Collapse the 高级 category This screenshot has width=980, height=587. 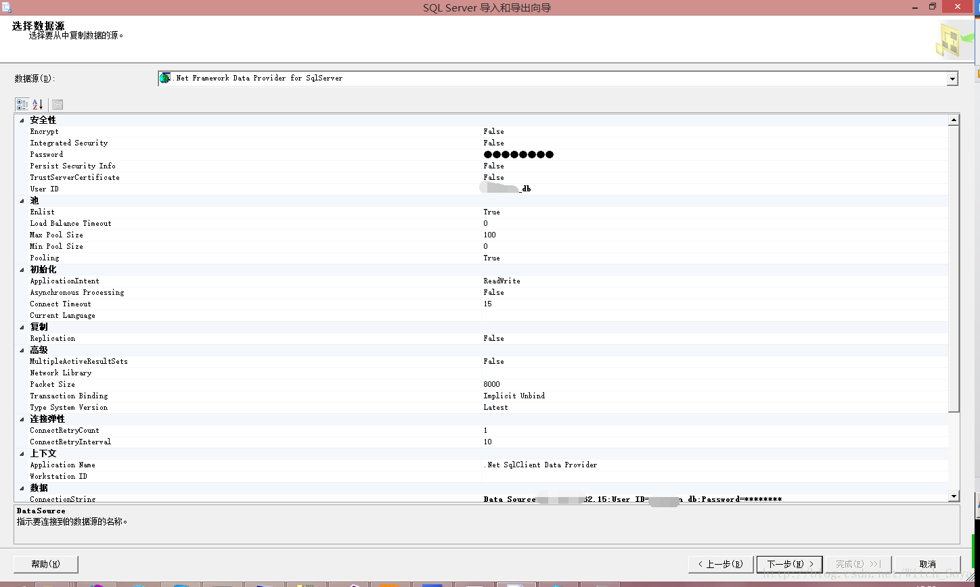22,350
